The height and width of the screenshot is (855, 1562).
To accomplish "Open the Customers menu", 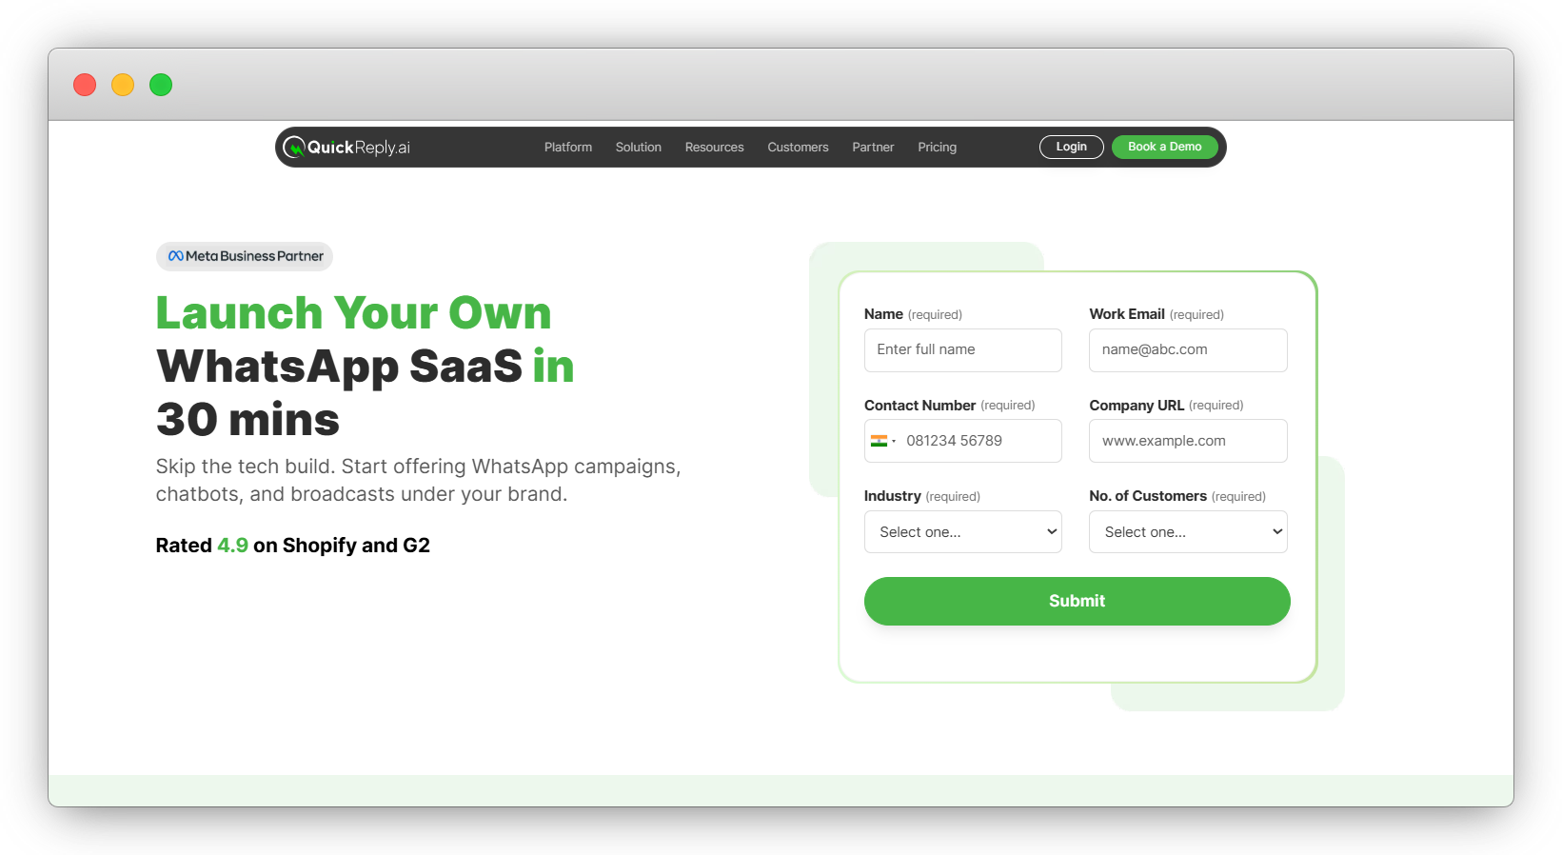I will click(x=798, y=148).
